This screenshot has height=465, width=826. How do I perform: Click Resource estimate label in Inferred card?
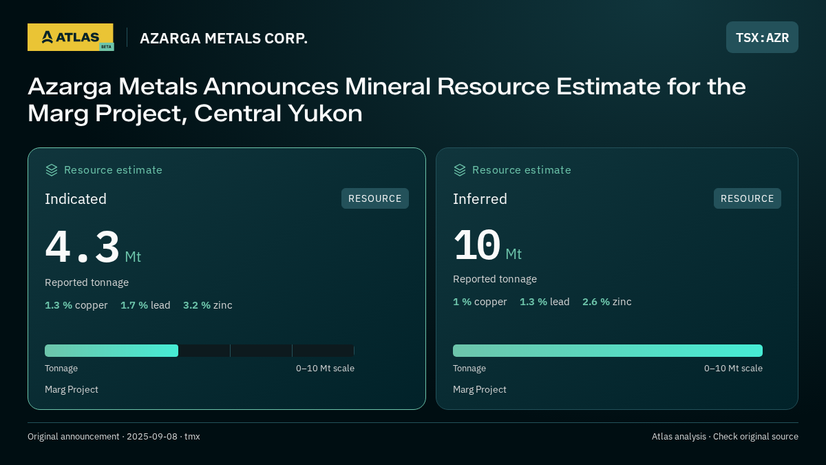(522, 170)
